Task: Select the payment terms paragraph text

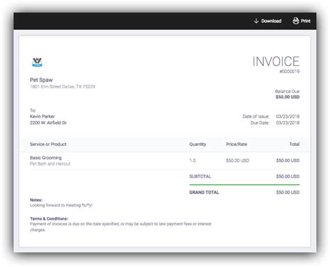Action: pyautogui.click(x=120, y=227)
